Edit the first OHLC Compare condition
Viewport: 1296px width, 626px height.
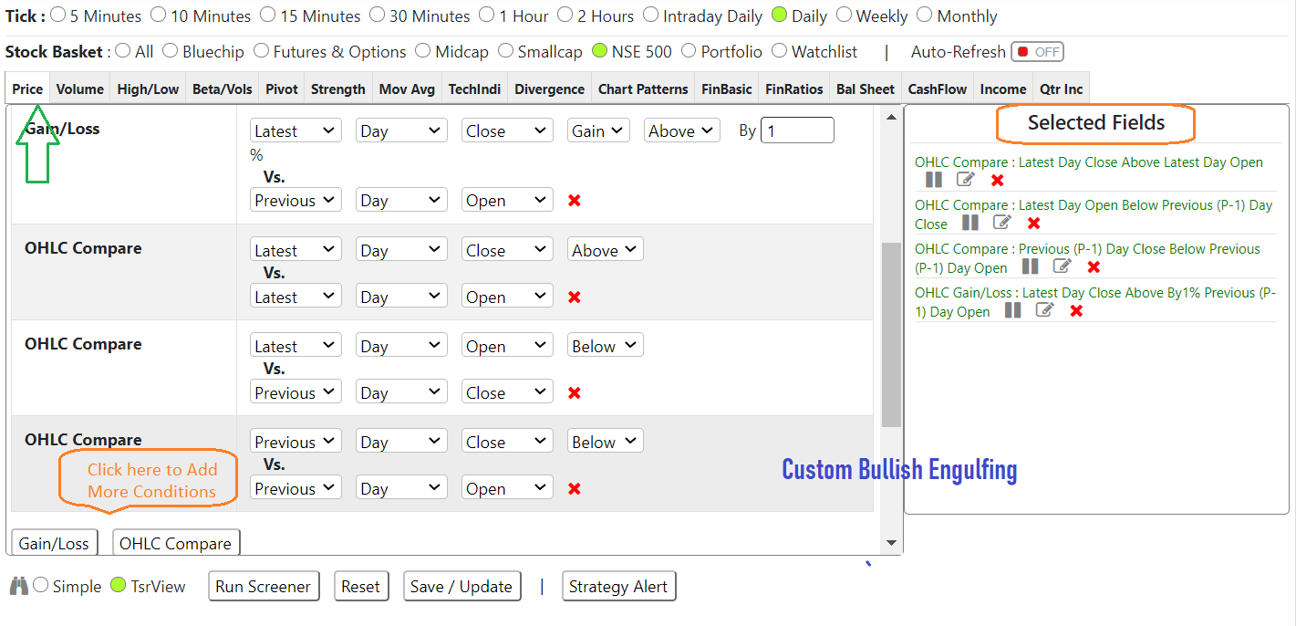[966, 179]
